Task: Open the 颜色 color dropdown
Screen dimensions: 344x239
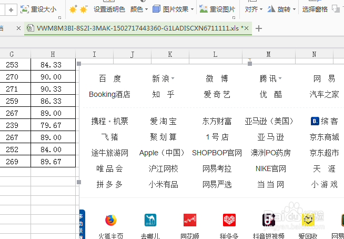Action: [139, 9]
